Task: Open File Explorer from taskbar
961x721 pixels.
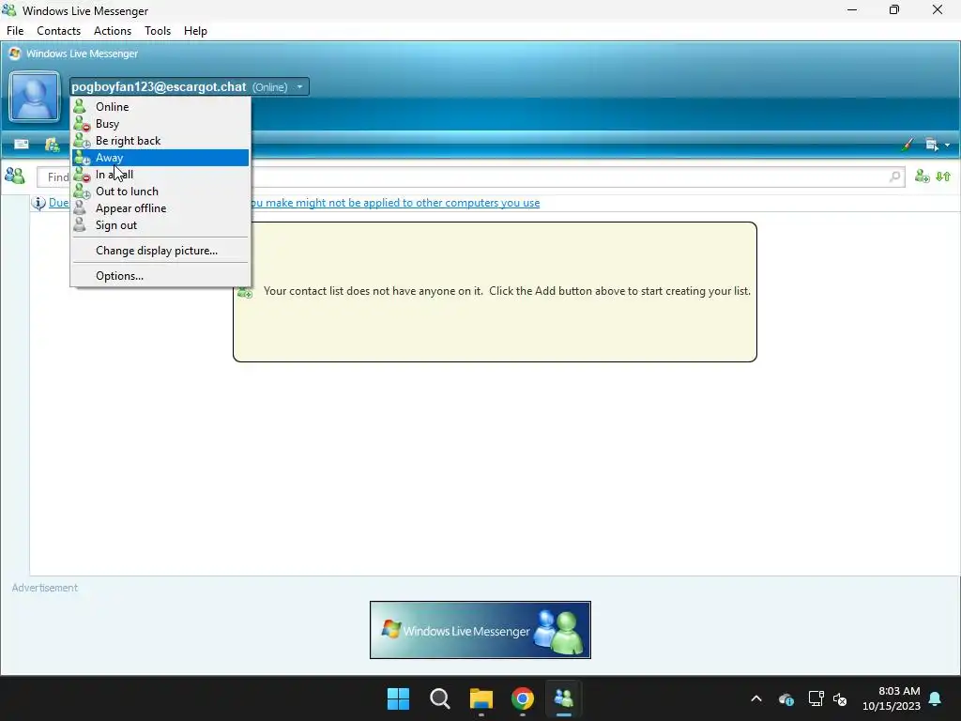Action: click(481, 698)
